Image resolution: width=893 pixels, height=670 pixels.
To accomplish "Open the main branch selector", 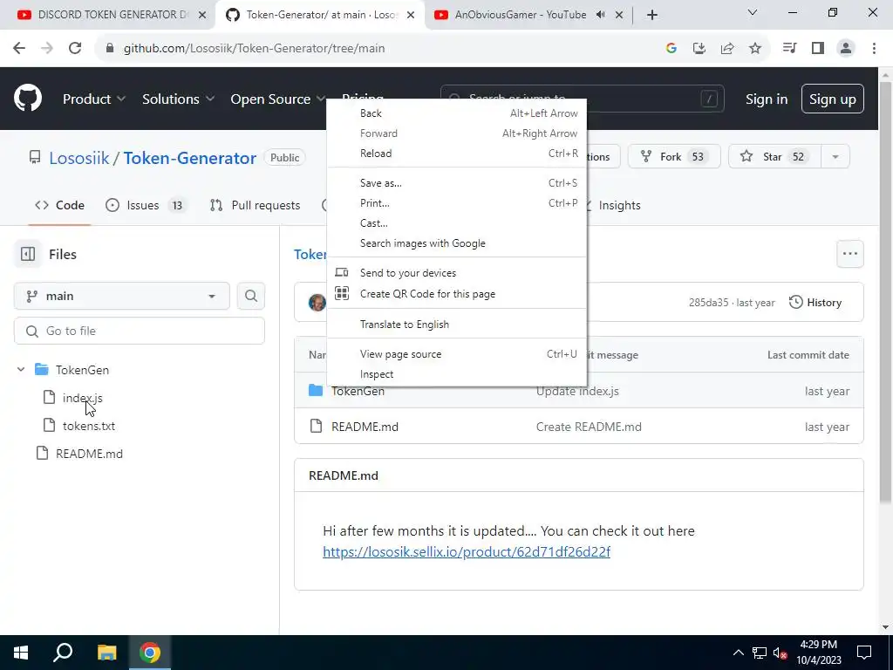I will (x=122, y=297).
